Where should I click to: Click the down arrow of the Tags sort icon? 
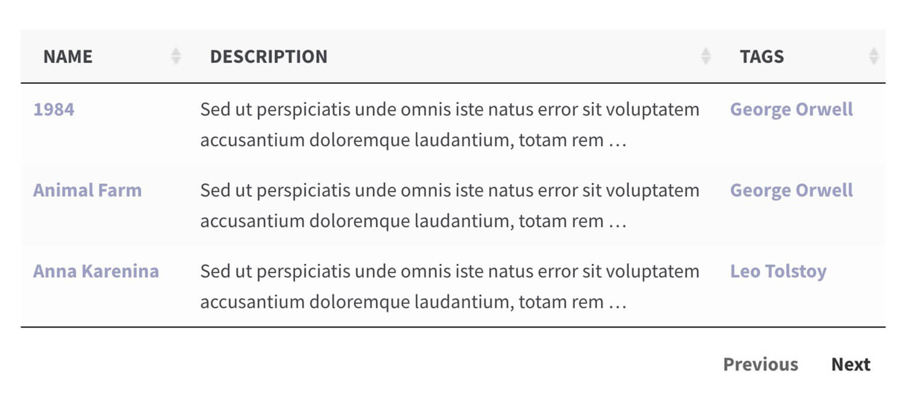click(x=874, y=61)
